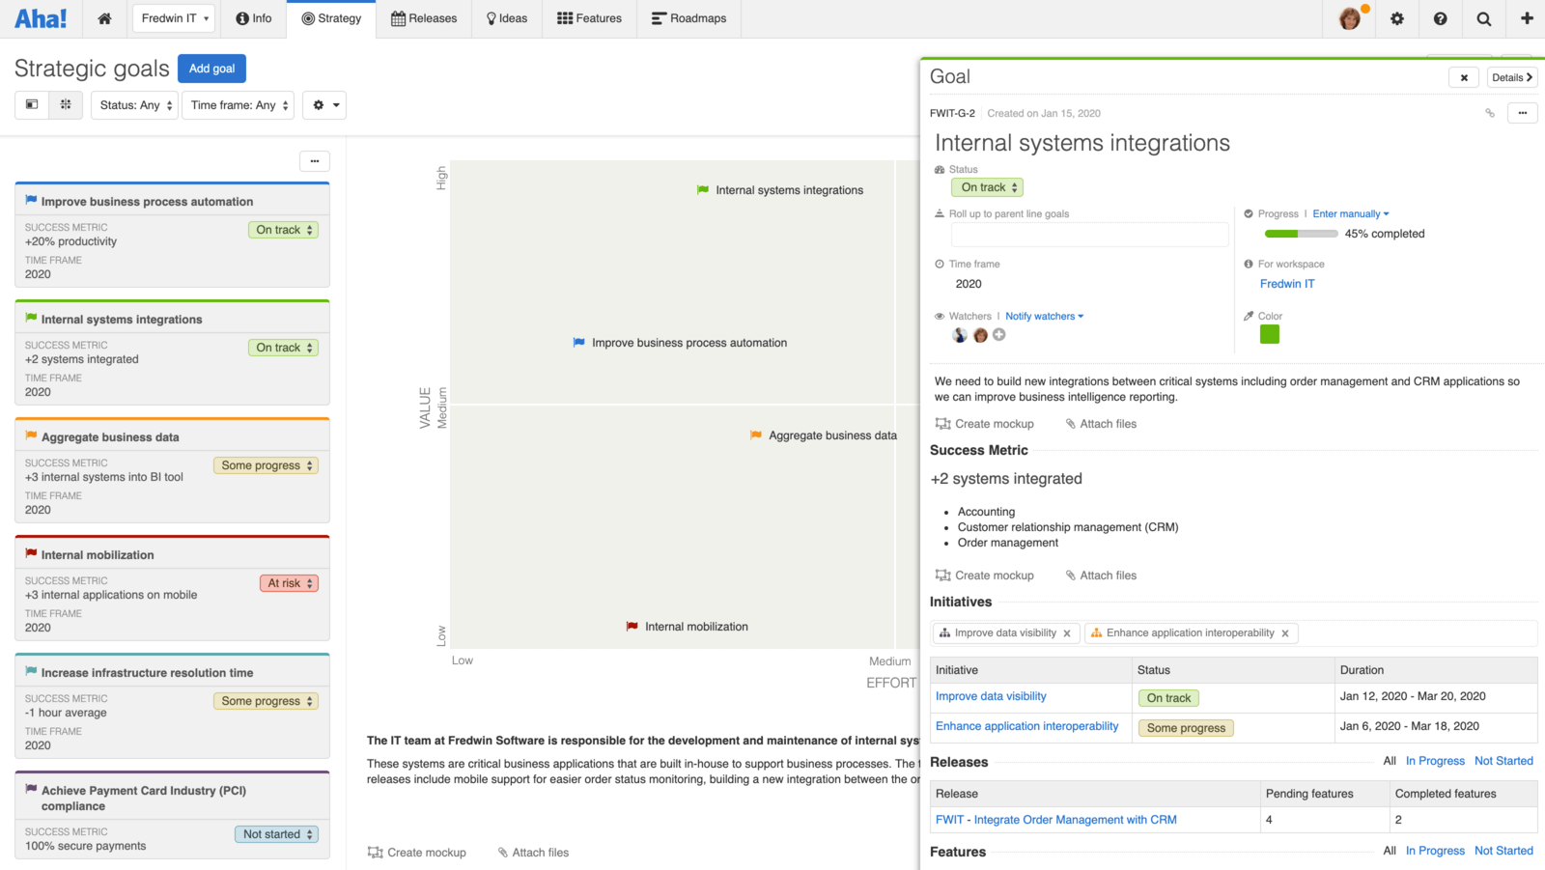
Task: Open the goal panel more options ellipsis
Action: (1523, 113)
